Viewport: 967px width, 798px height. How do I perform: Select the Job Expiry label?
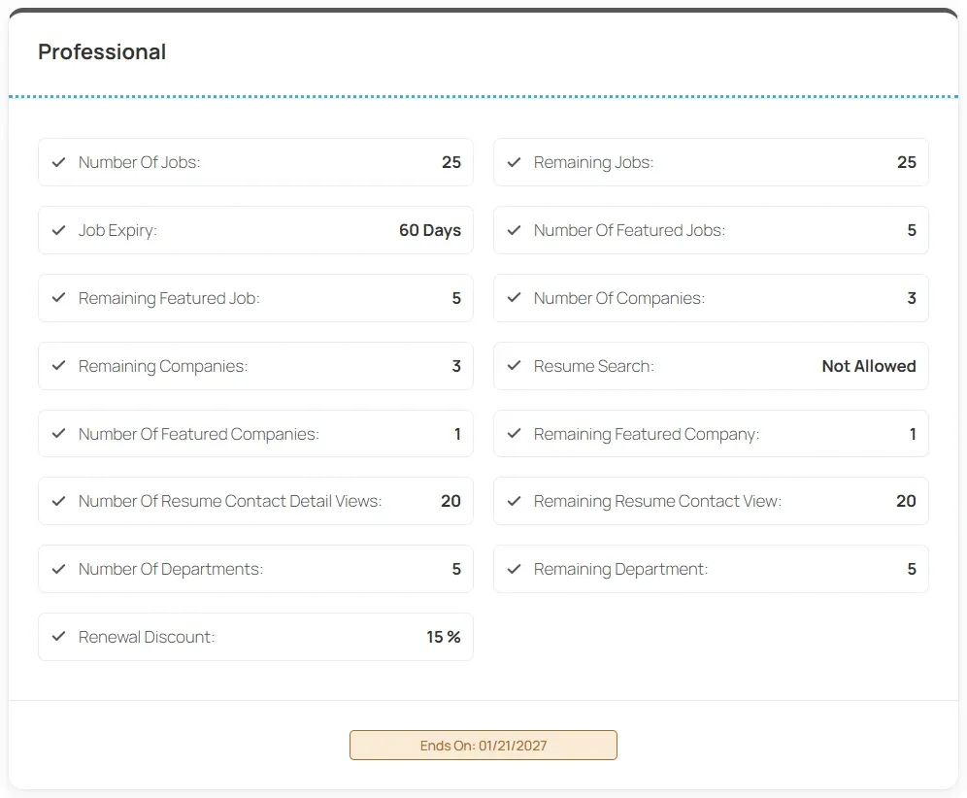click(117, 231)
